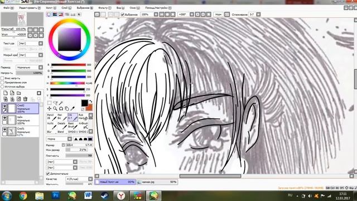Open the rotation angle dropdown in toolbar
The image size is (357, 201).
(192, 15)
